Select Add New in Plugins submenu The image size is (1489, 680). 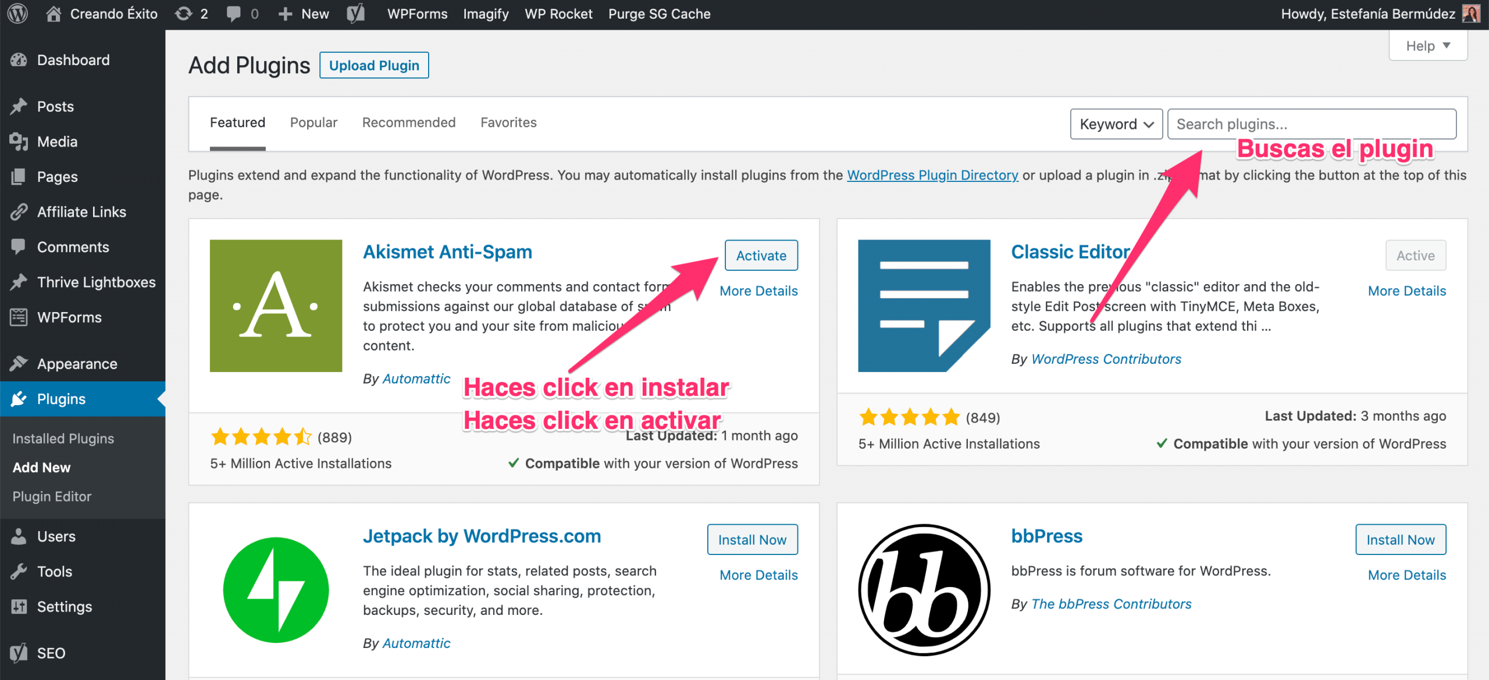41,467
